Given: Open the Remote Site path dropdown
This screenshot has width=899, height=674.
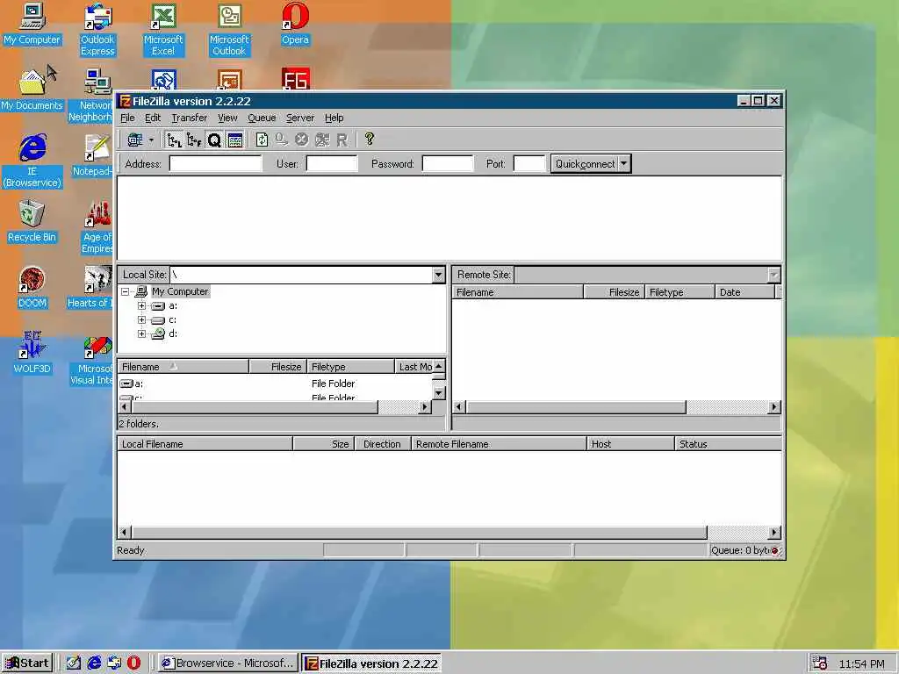Looking at the screenshot, I should point(773,275).
